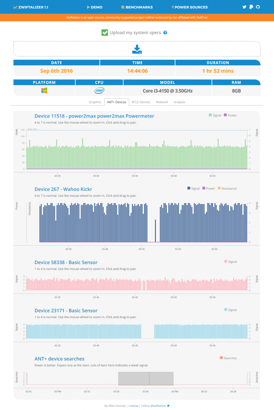Open the Analysis tab
Image resolution: width=274 pixels, height=410 pixels.
click(179, 102)
